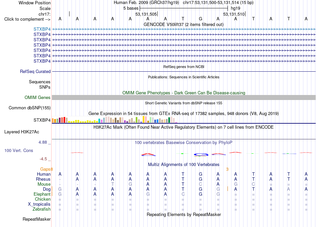Click the 4.88 upper conservation scale value

point(43,142)
